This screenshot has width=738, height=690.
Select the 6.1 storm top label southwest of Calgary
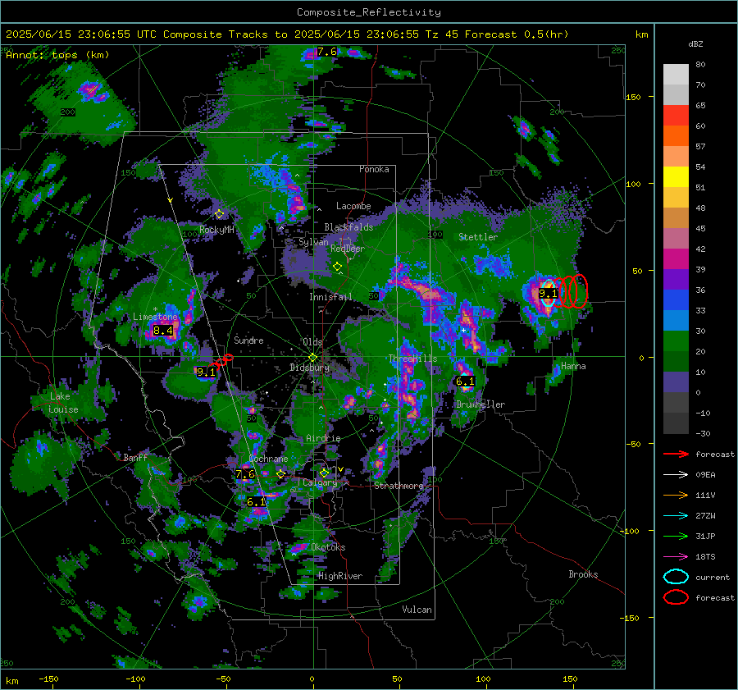[256, 502]
